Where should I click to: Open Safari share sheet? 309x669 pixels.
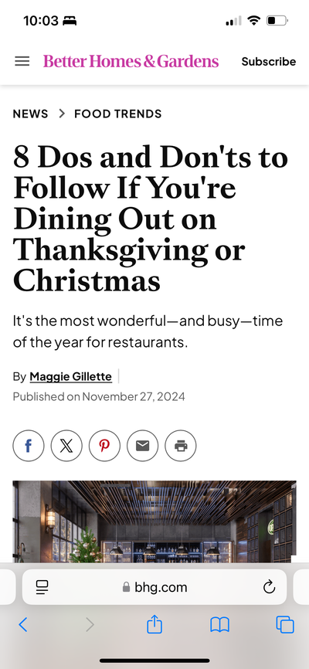154,625
